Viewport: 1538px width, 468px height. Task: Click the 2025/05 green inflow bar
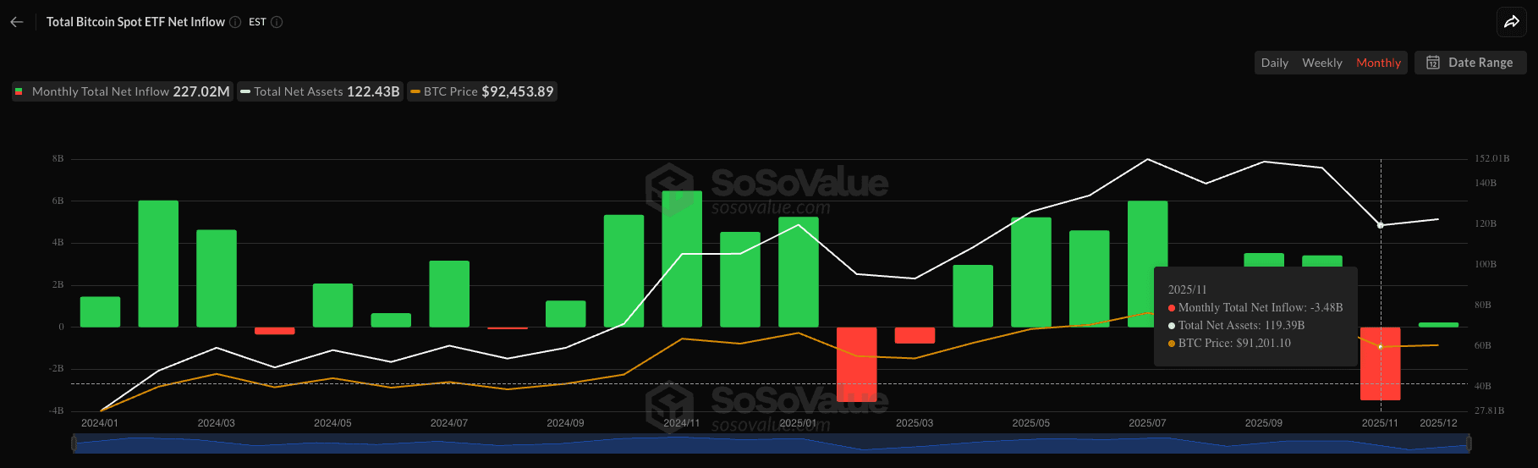click(x=1030, y=272)
